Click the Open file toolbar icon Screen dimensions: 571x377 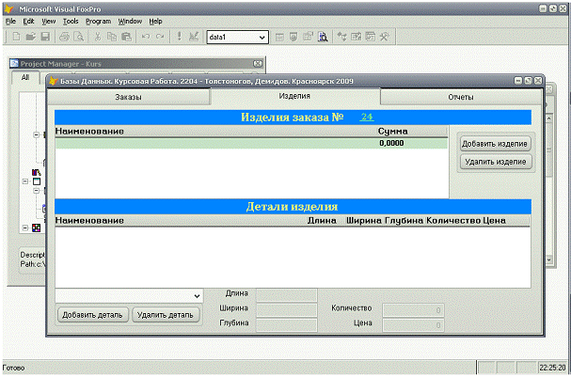point(30,37)
